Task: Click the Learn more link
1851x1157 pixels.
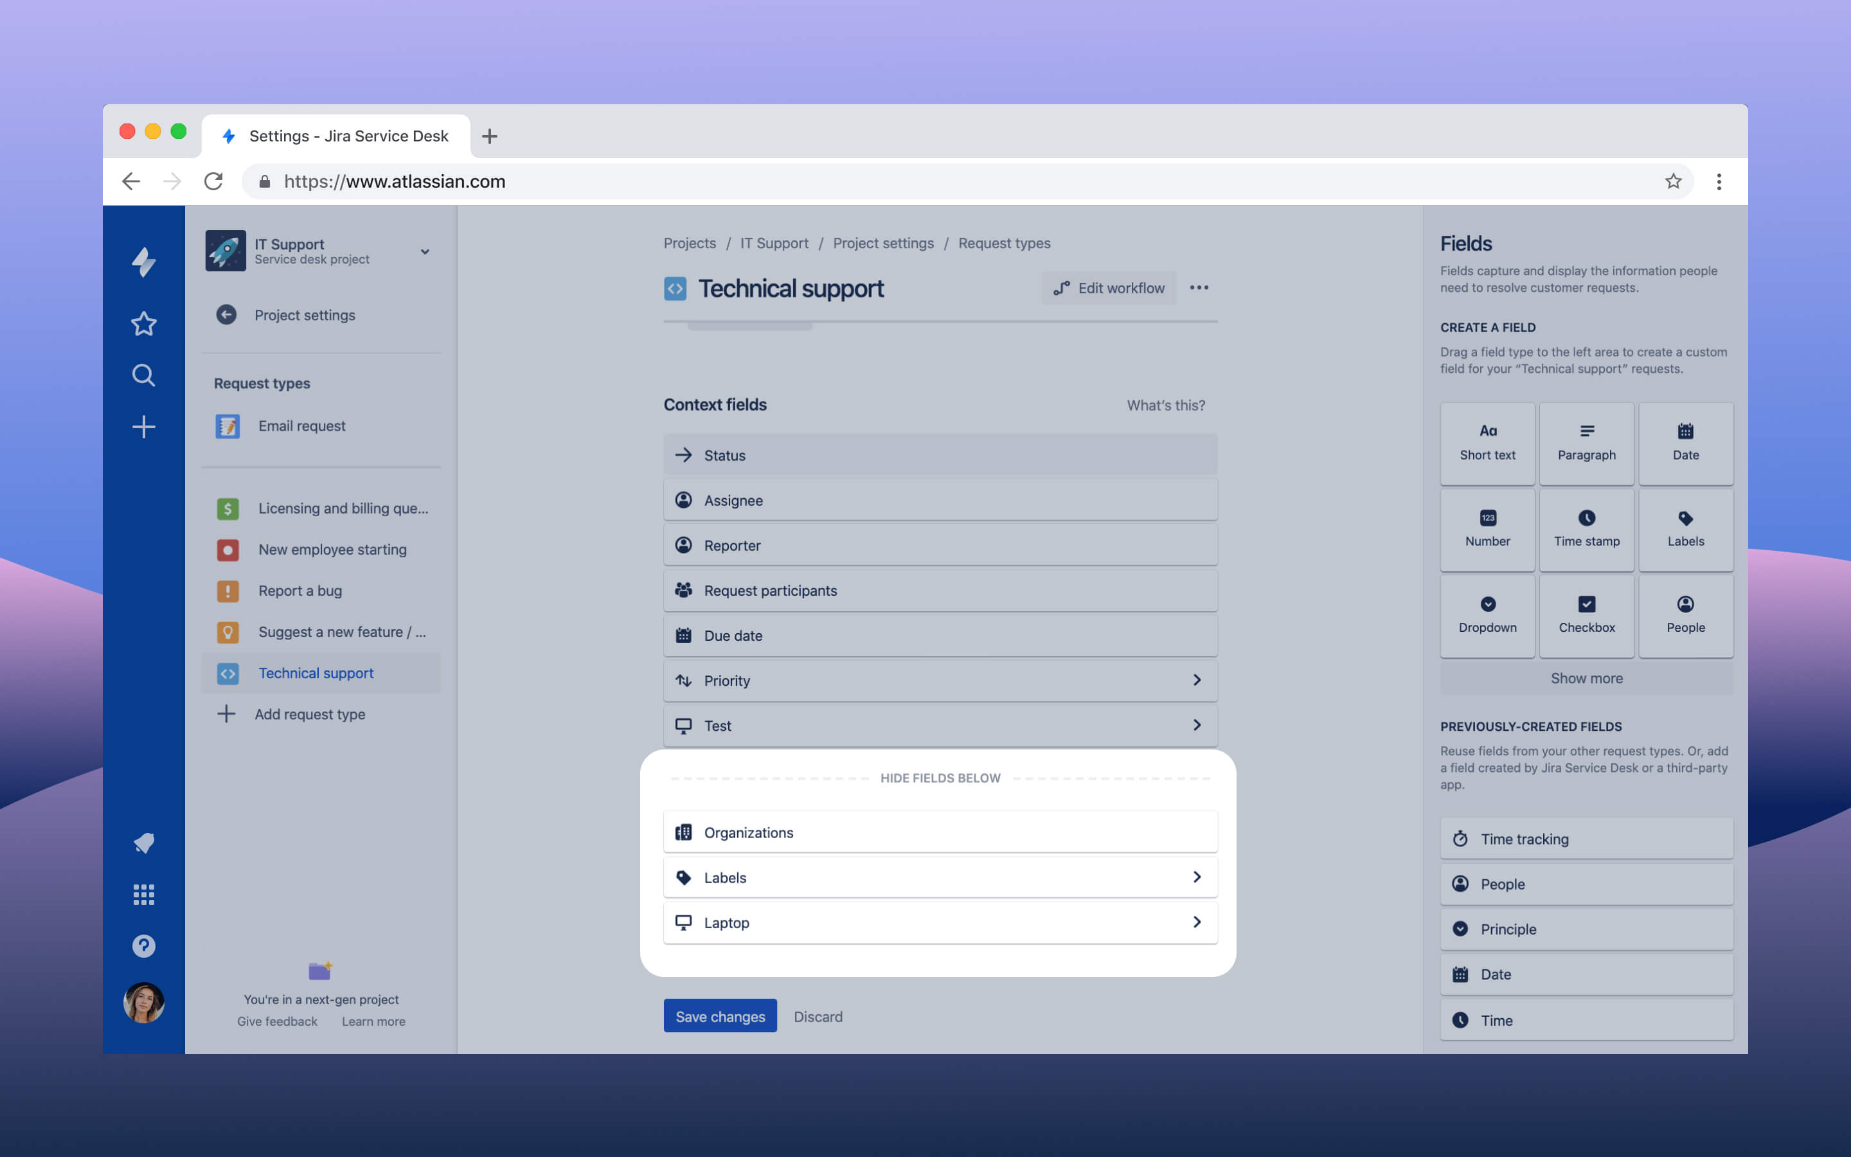Action: click(373, 1021)
